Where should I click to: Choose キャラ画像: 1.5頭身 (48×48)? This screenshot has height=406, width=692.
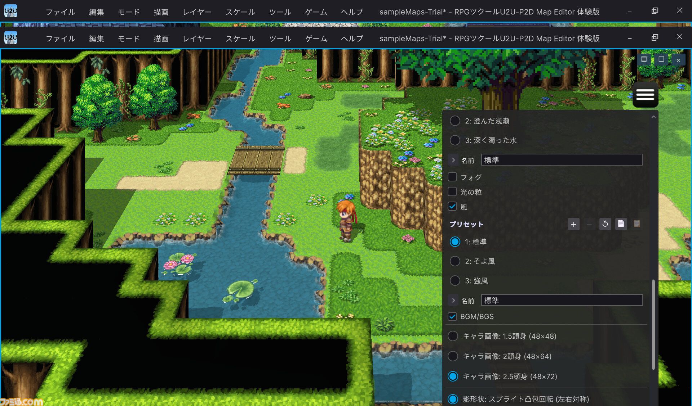click(x=453, y=336)
